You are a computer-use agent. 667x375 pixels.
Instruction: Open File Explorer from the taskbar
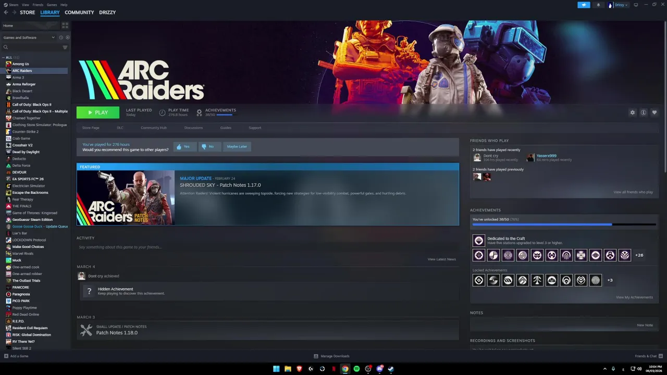tap(288, 369)
